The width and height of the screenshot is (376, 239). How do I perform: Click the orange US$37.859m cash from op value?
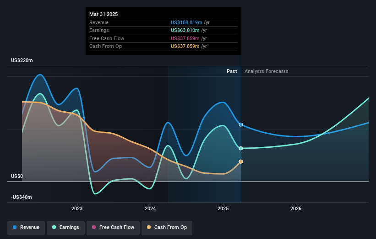coord(185,47)
